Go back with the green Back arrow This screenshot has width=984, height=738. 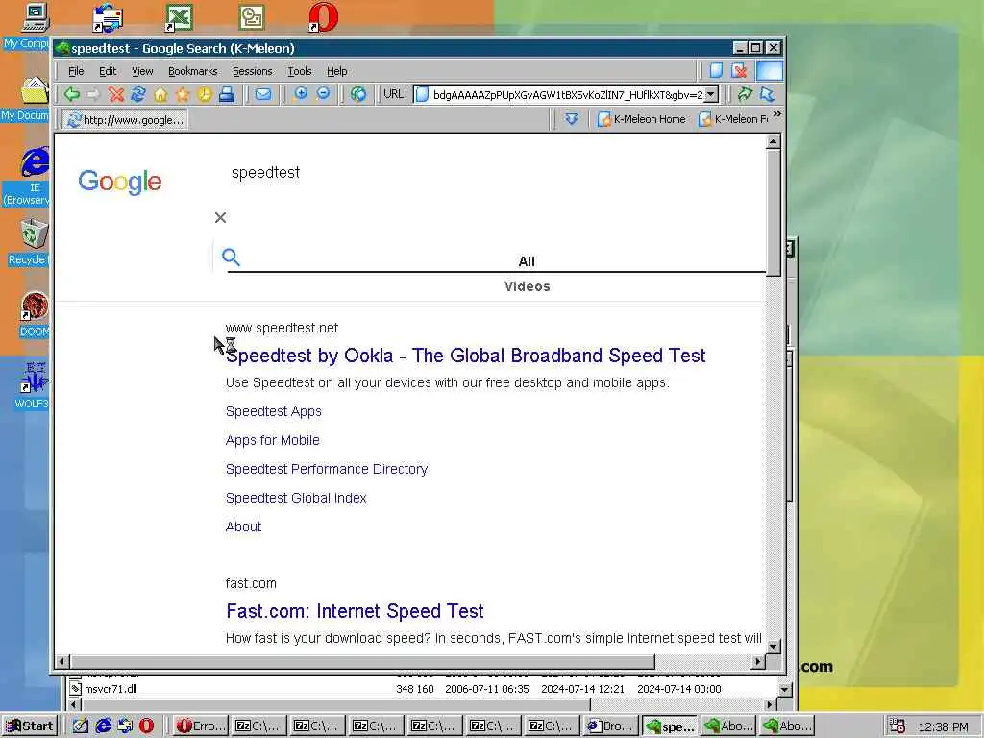(71, 95)
